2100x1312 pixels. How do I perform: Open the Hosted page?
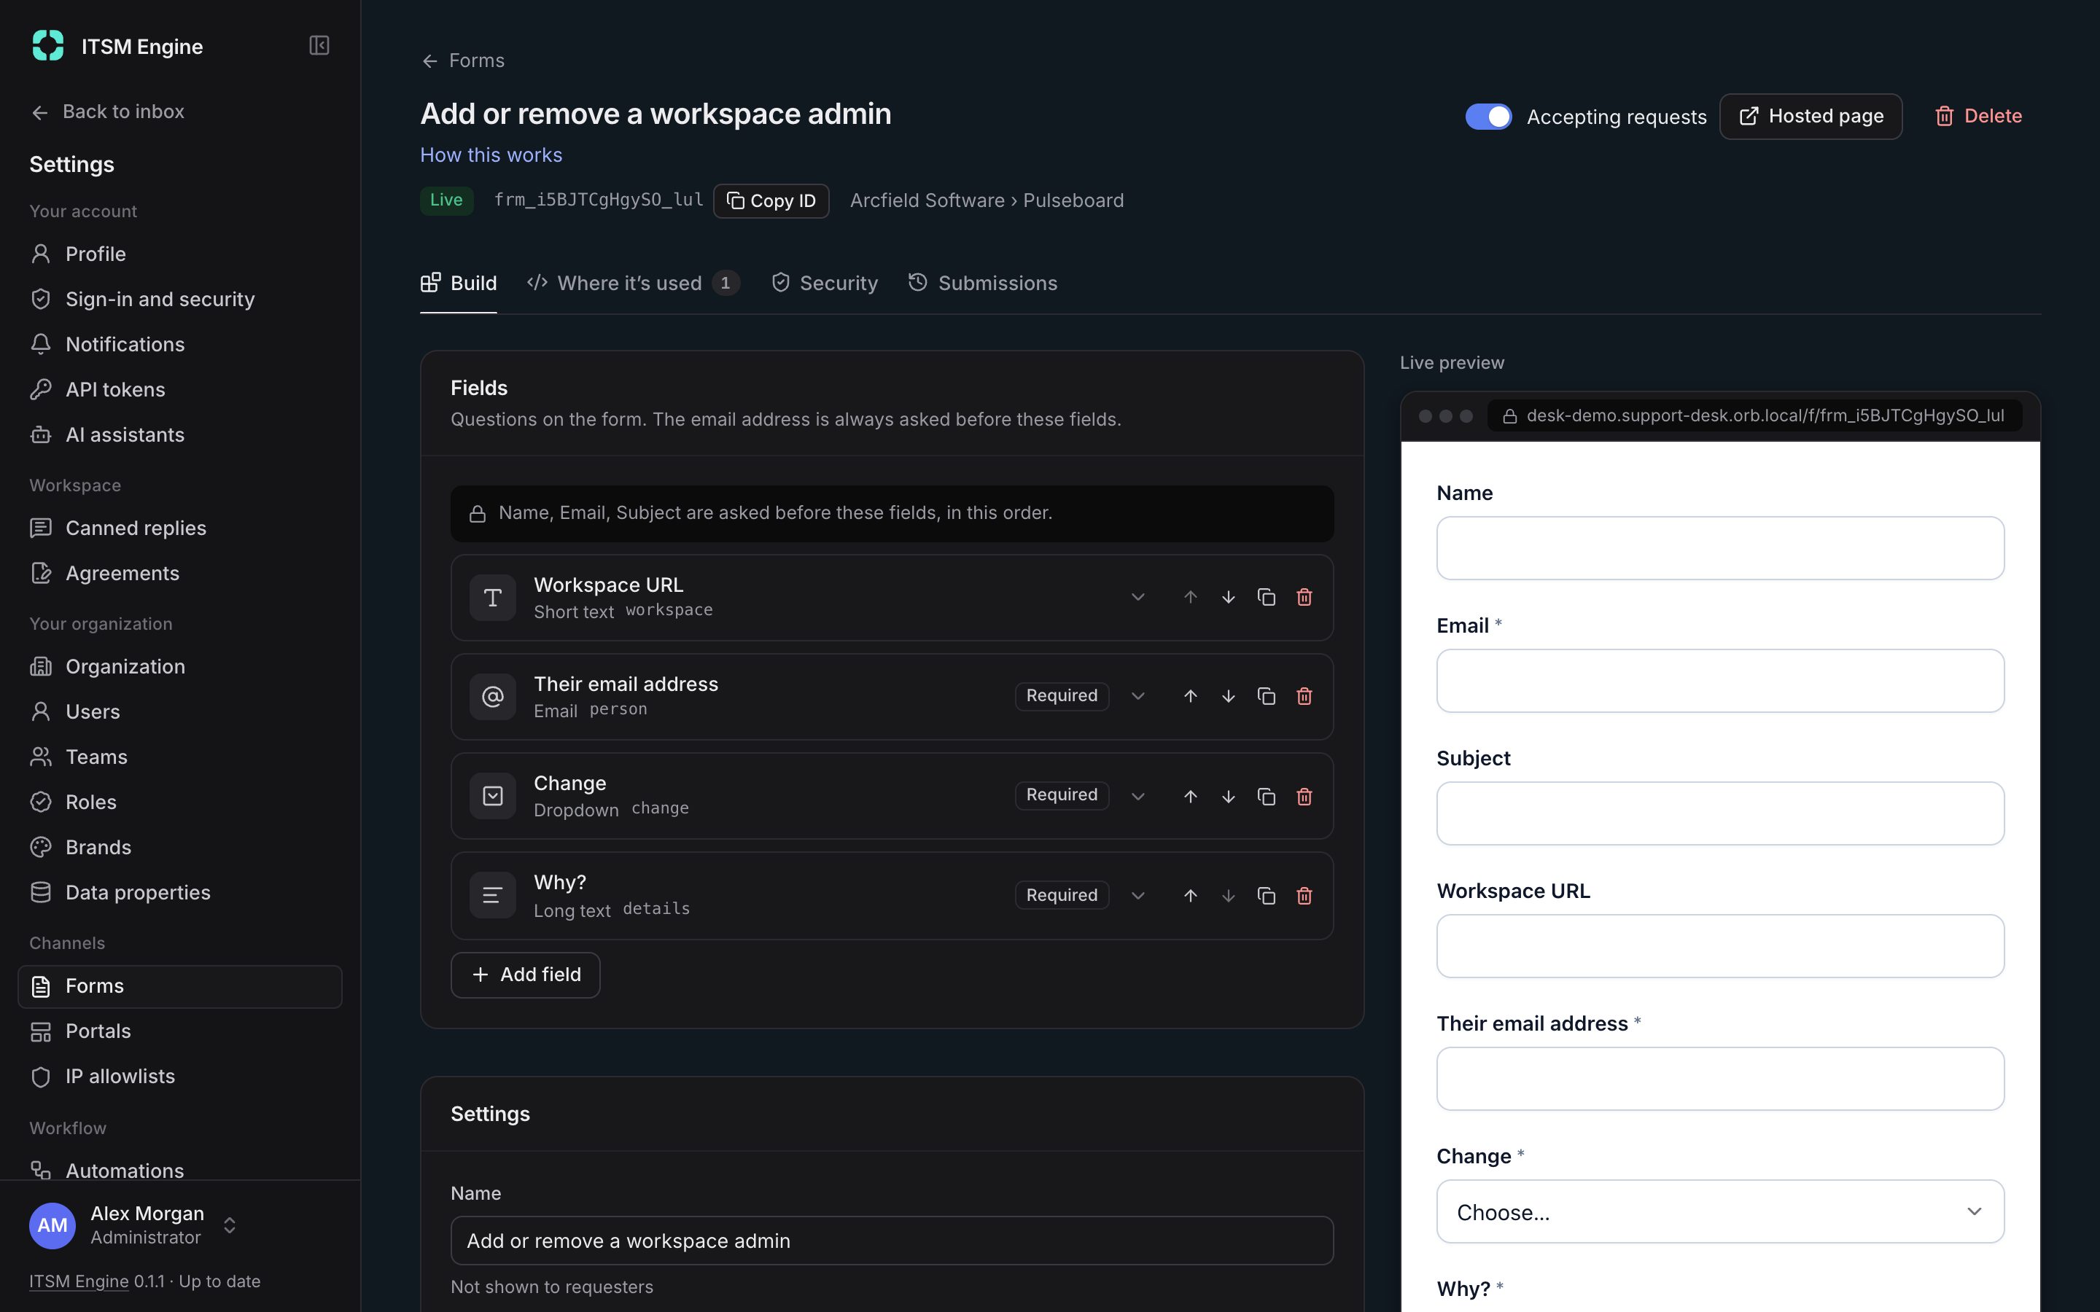point(1811,117)
